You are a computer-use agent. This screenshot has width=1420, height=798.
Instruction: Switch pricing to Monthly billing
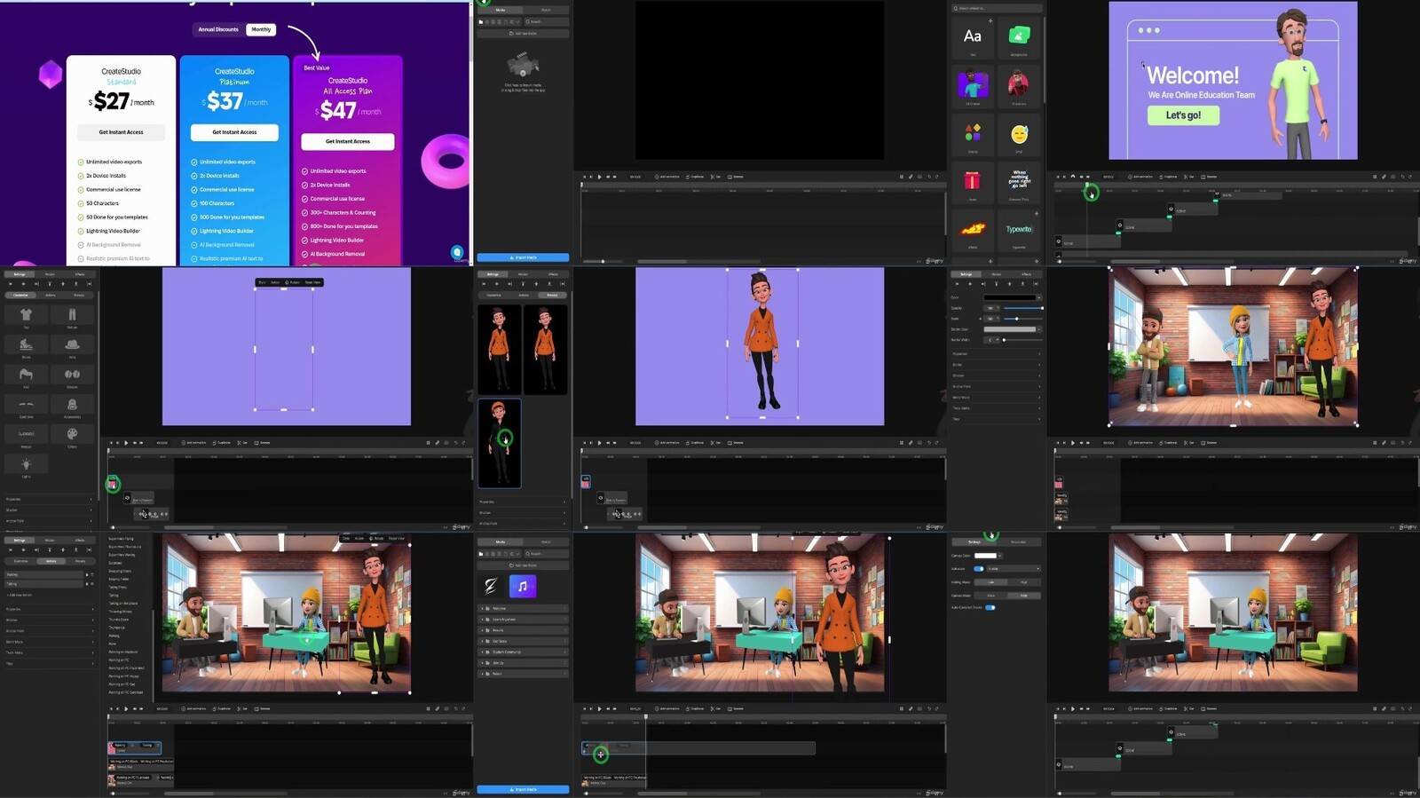[x=261, y=29]
